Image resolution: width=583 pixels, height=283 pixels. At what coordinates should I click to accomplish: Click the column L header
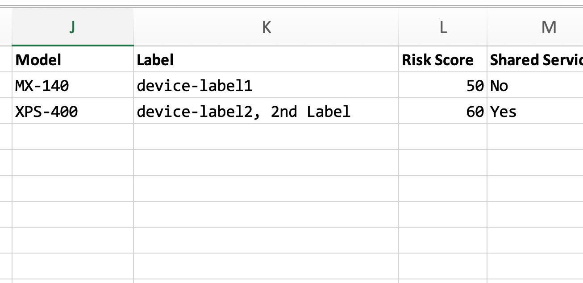[x=442, y=28]
